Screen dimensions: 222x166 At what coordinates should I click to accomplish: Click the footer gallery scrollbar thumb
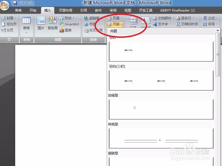[218, 54]
